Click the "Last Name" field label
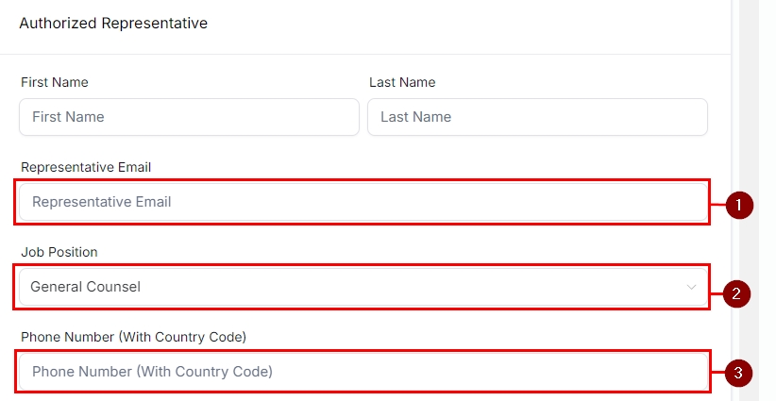 pyautogui.click(x=402, y=82)
